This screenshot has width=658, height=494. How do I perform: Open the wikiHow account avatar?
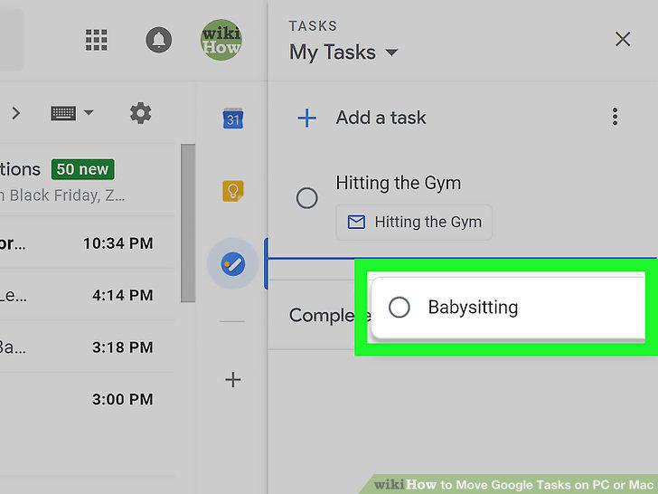[x=221, y=40]
